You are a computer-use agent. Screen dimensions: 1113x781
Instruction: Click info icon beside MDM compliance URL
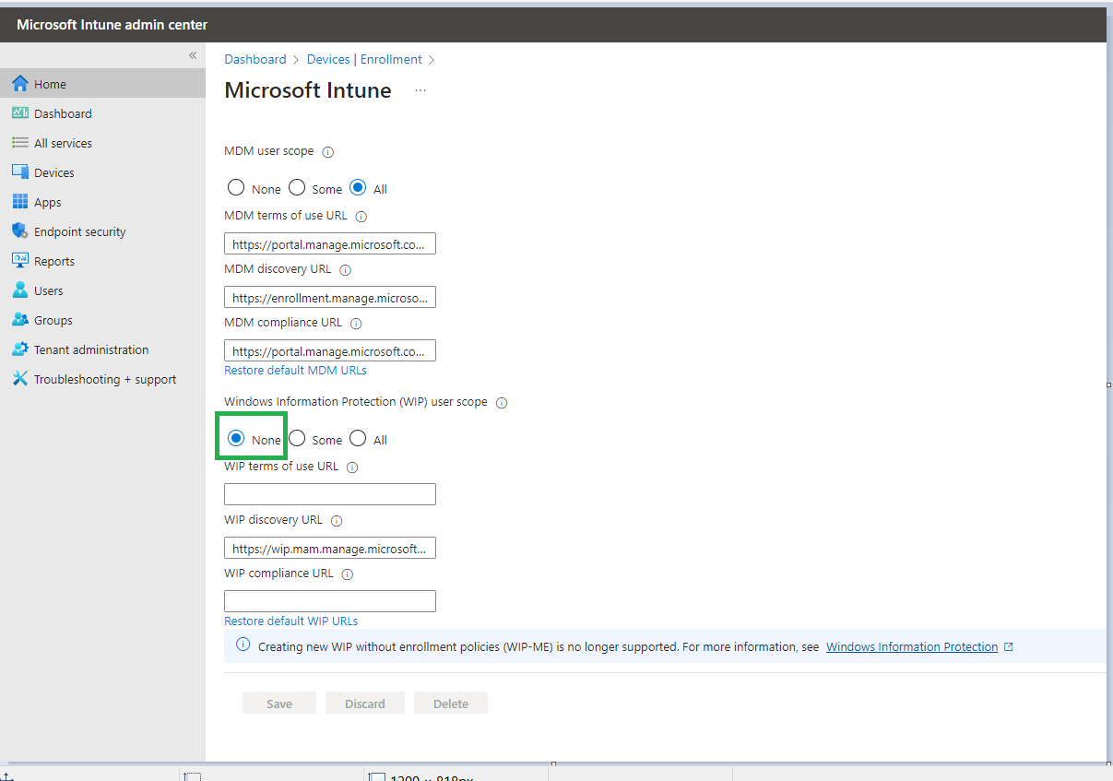click(356, 324)
